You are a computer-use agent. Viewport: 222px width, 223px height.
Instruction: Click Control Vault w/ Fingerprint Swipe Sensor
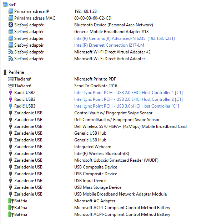tap(113, 113)
